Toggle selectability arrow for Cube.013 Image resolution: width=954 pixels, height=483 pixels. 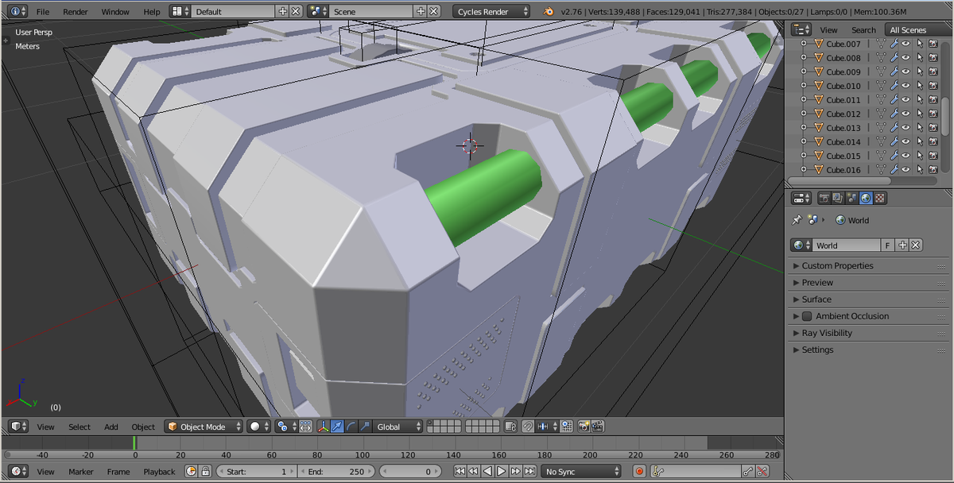tap(920, 127)
